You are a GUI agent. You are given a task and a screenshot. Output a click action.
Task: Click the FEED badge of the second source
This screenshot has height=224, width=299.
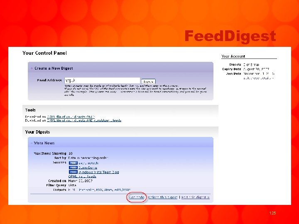pos(73,168)
